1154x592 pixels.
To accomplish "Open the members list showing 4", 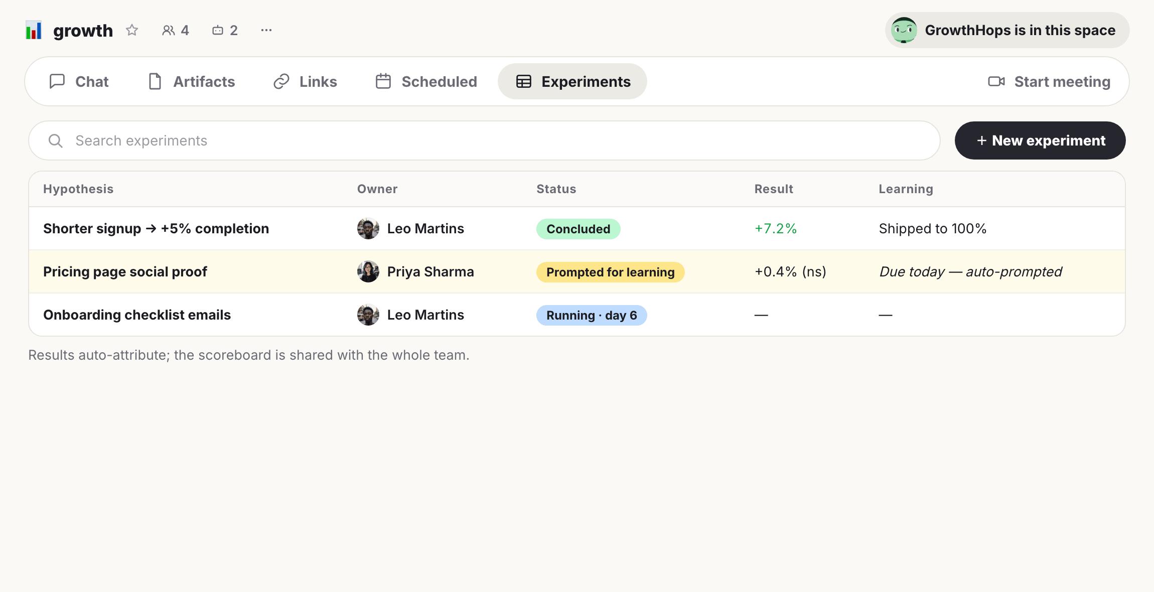I will coord(176,30).
